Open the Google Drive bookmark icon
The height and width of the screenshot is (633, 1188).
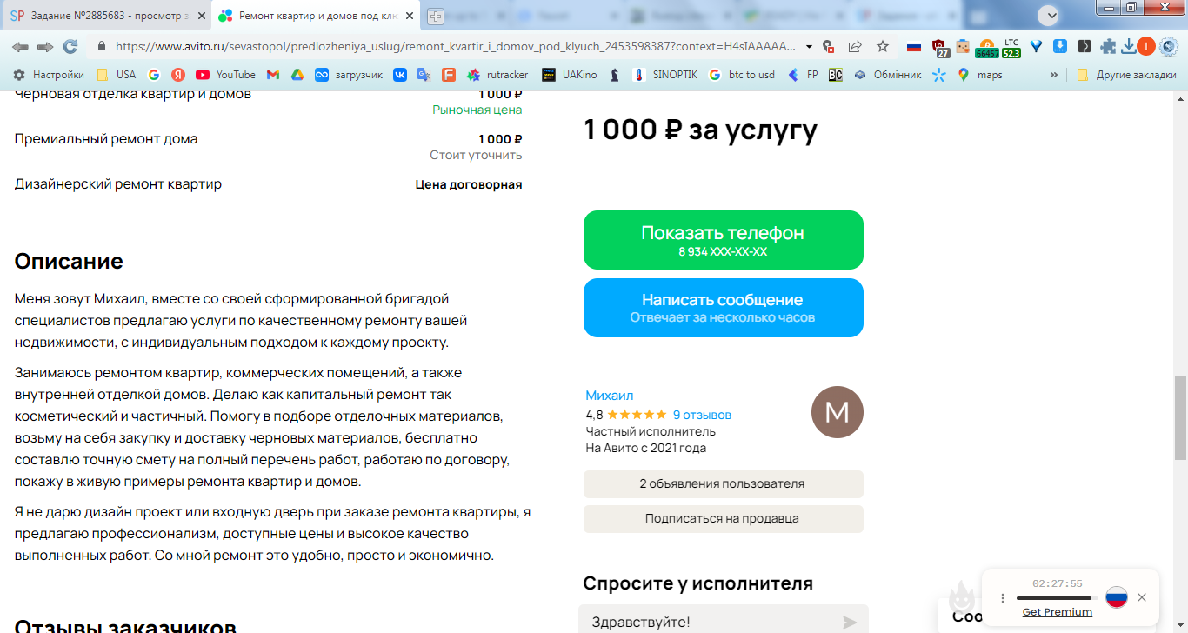[x=297, y=75]
